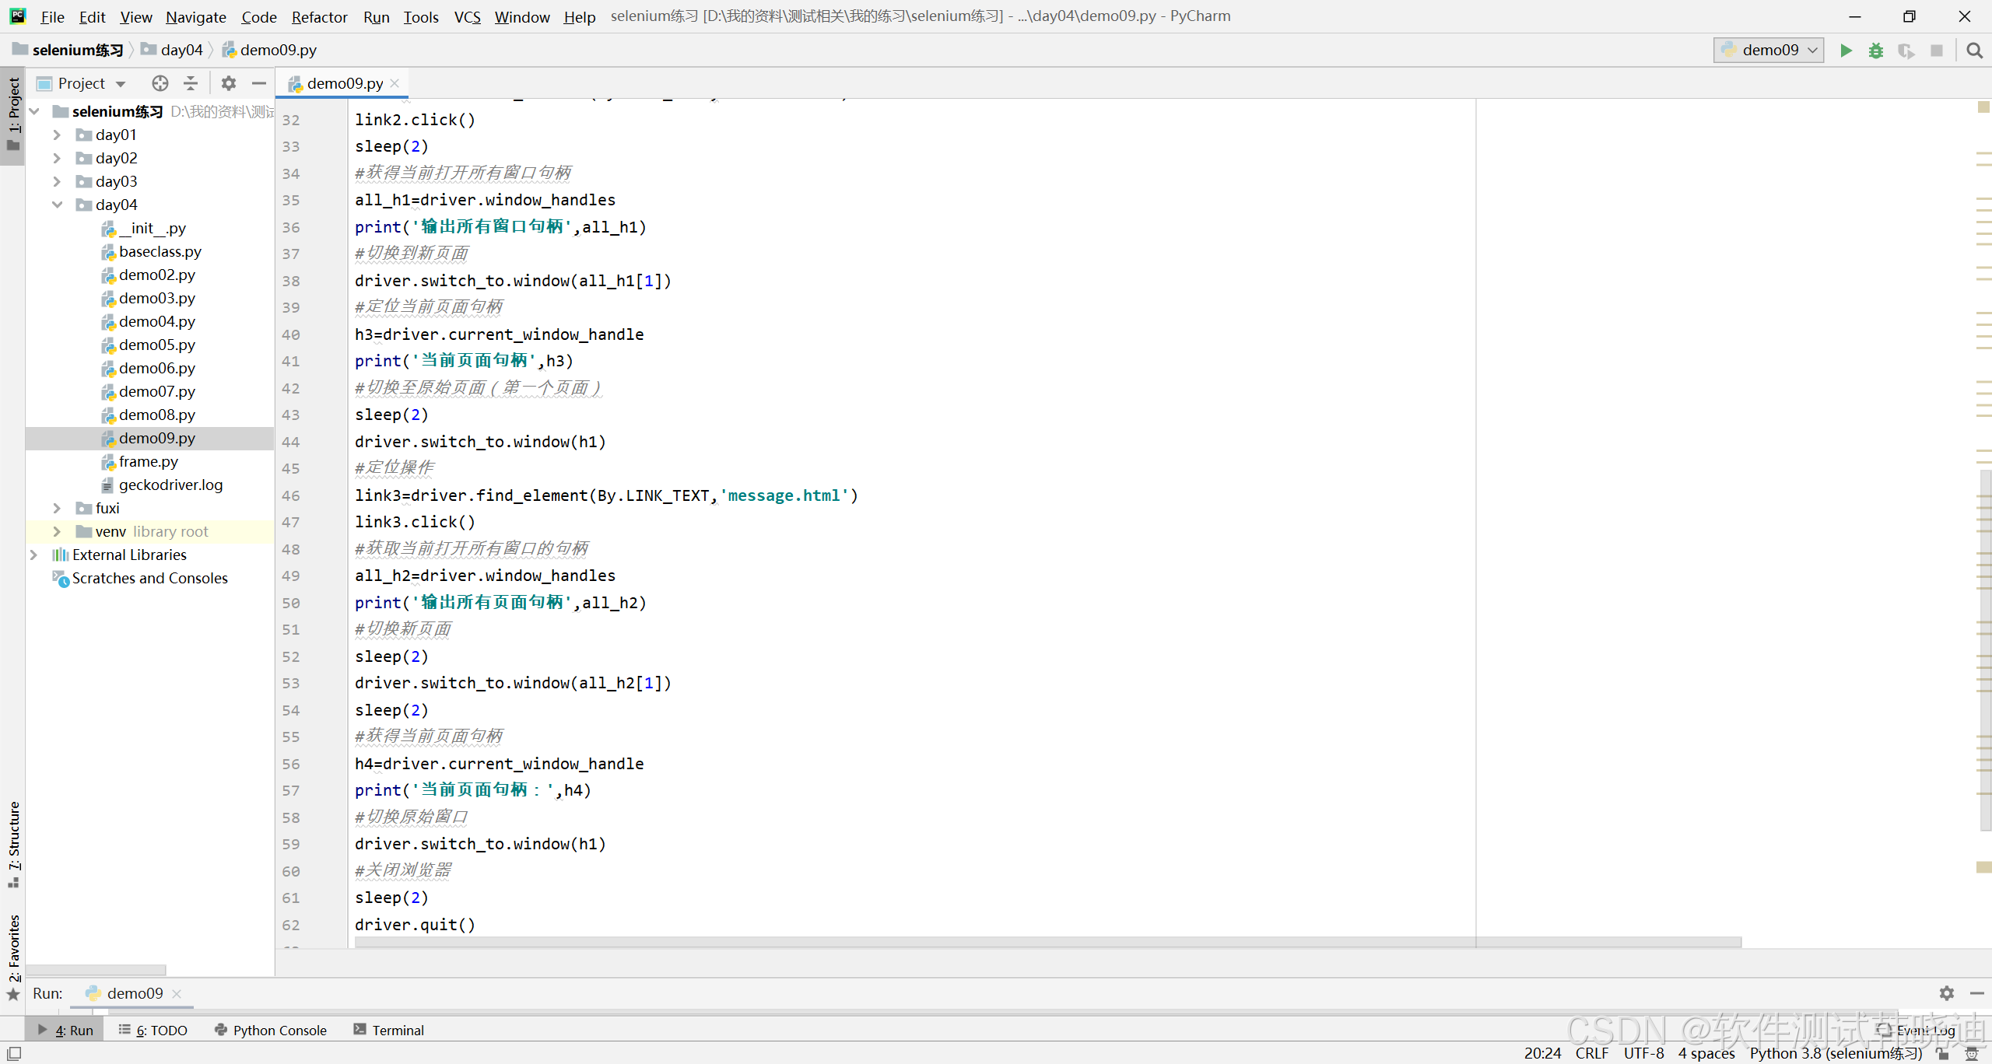The height and width of the screenshot is (1064, 1992).
Task: Click the inspections profile icon in status bar
Action: pyautogui.click(x=1972, y=1053)
